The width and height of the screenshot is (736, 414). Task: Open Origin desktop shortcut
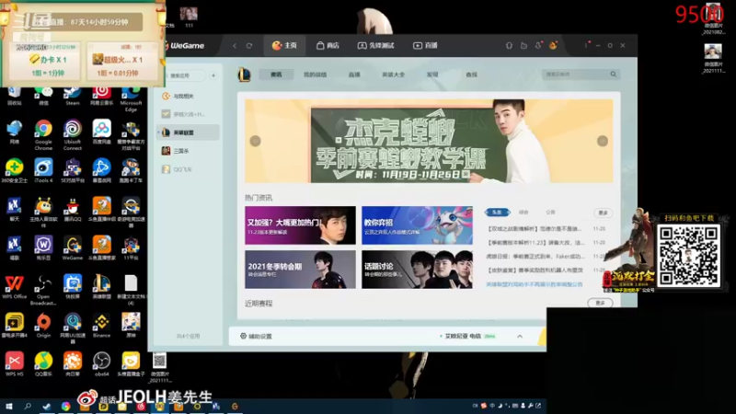tap(43, 326)
